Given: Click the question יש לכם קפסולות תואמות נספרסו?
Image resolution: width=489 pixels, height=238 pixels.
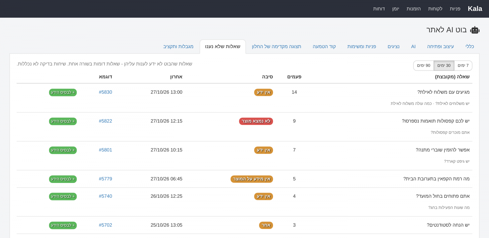Looking at the screenshot, I should tap(436, 121).
